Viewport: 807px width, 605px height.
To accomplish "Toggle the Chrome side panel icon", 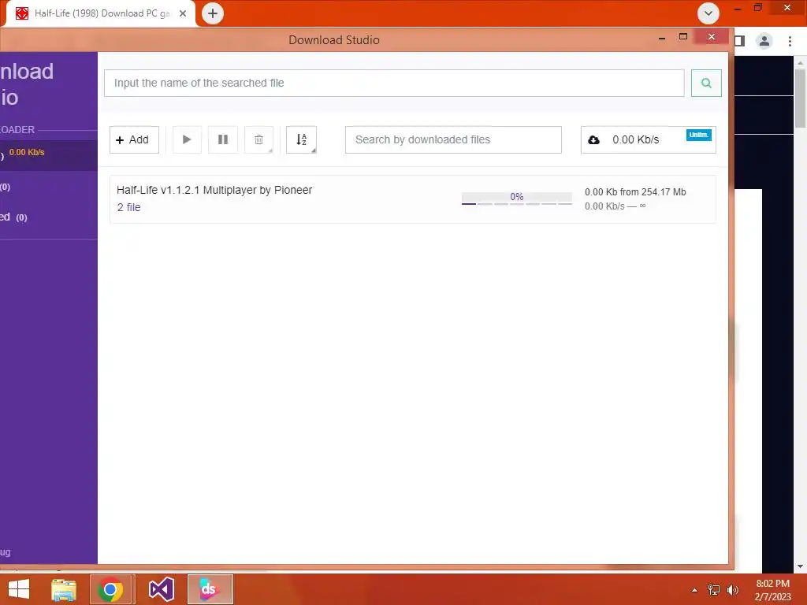I will click(739, 41).
